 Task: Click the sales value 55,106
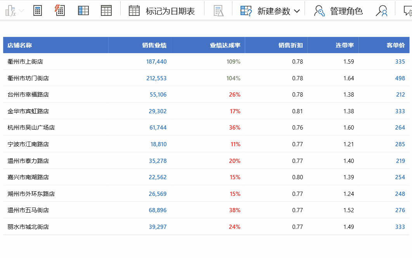click(158, 95)
